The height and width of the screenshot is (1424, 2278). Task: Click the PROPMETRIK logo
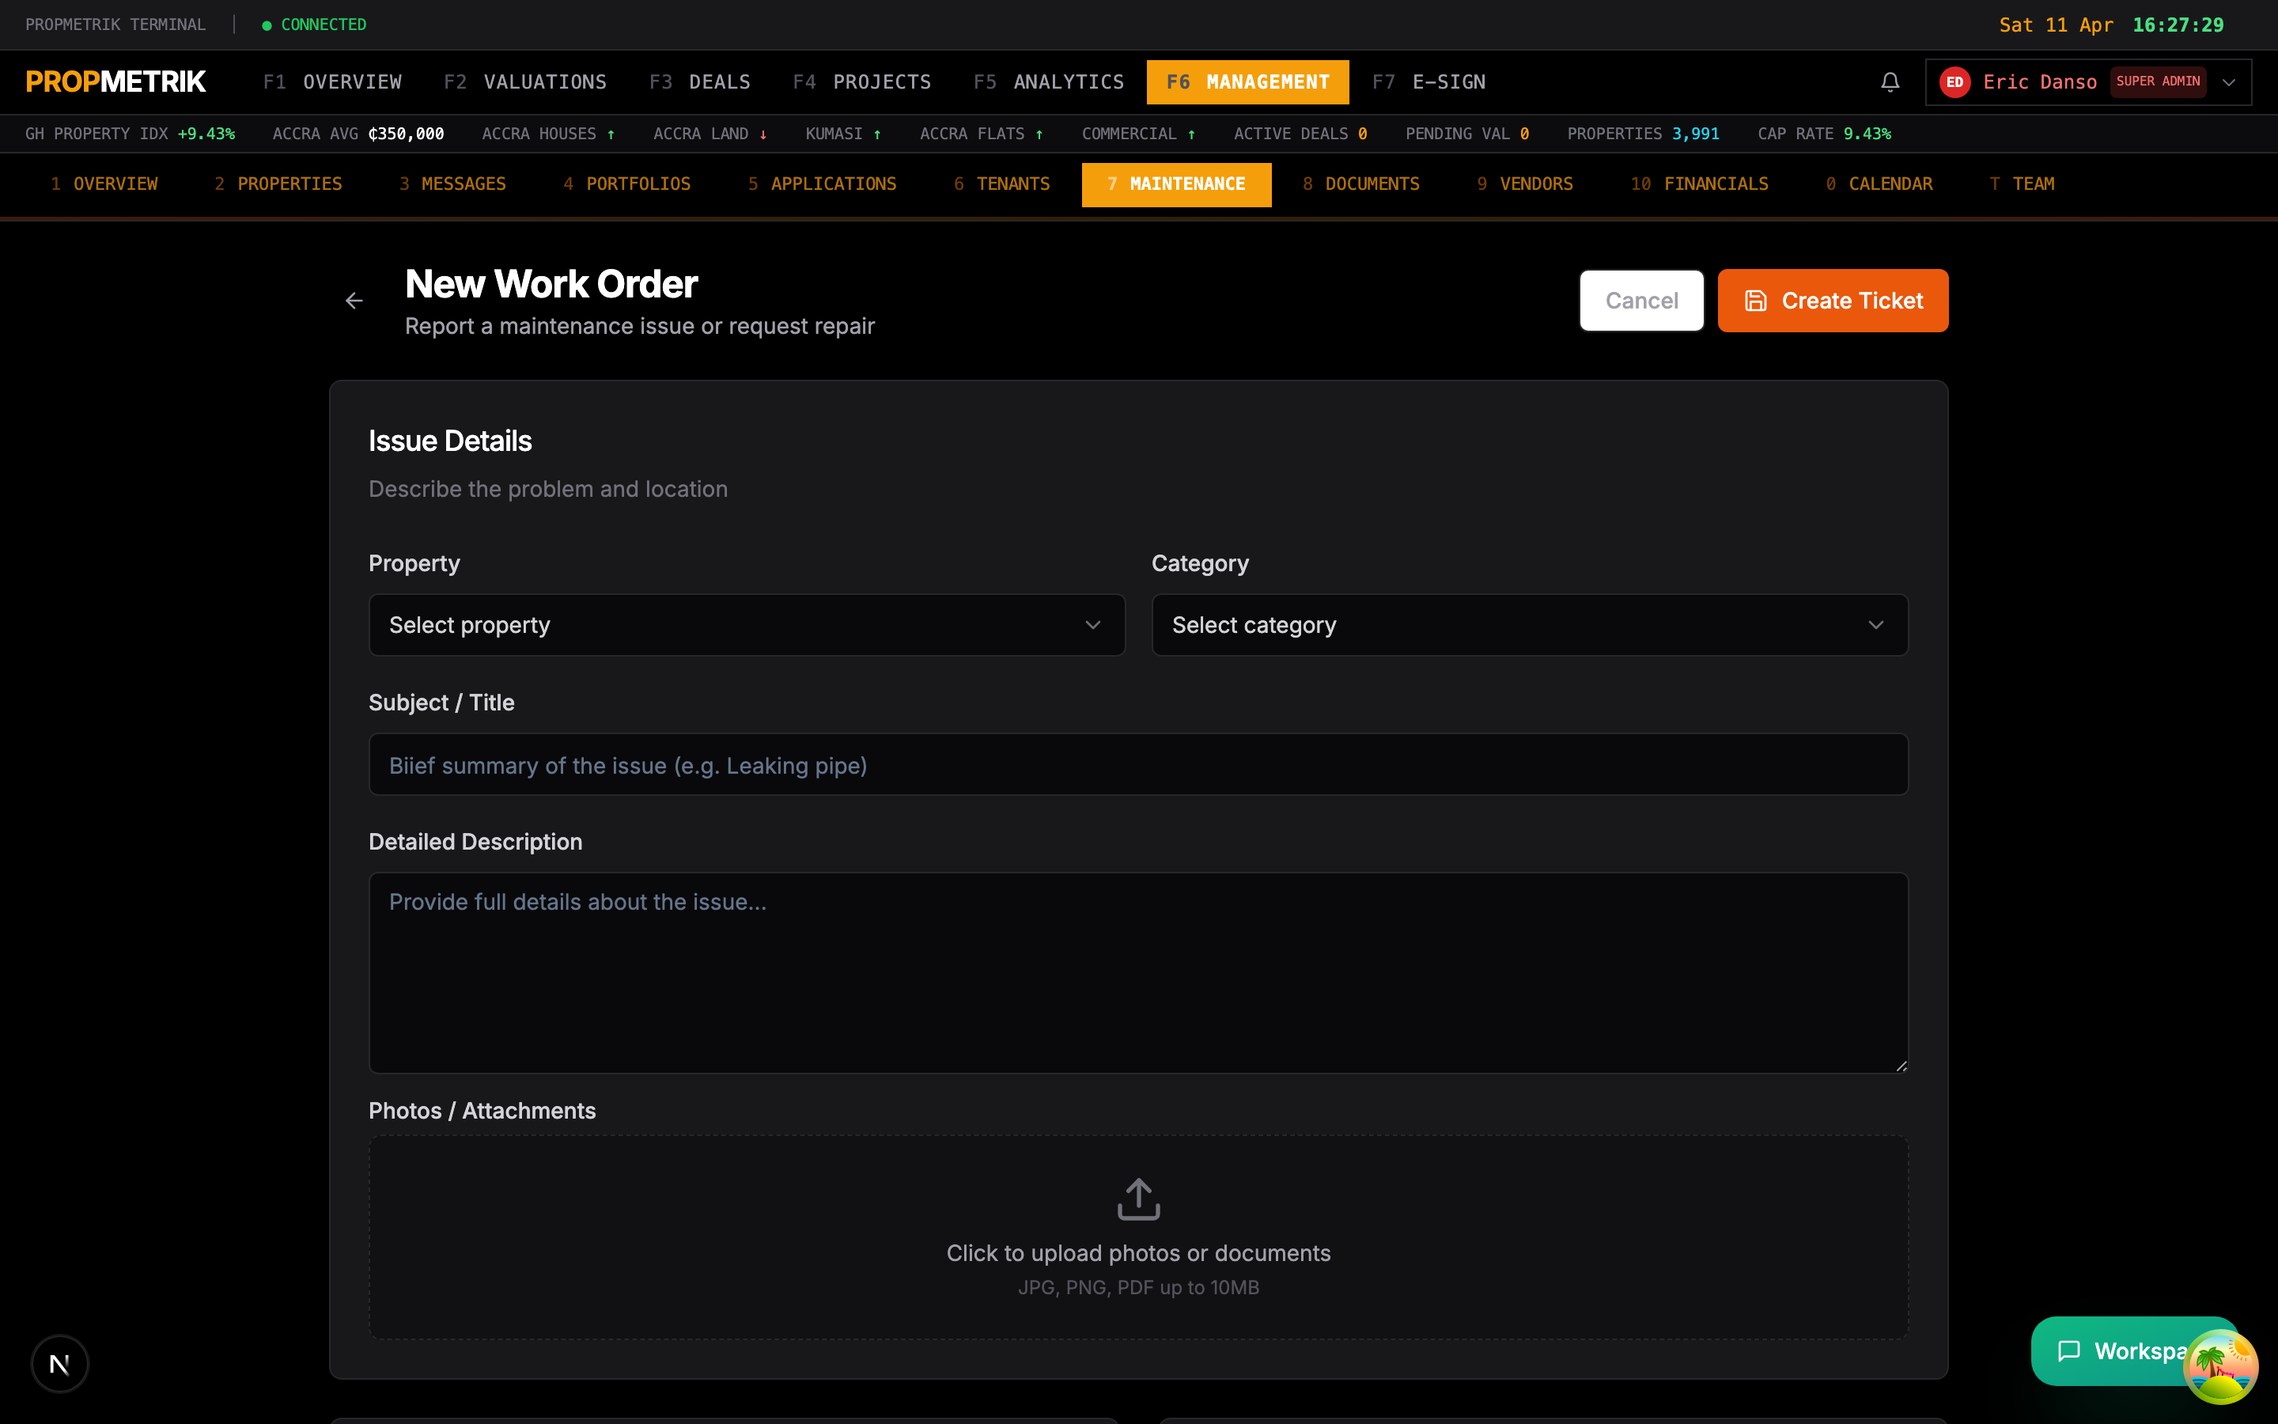[x=115, y=82]
